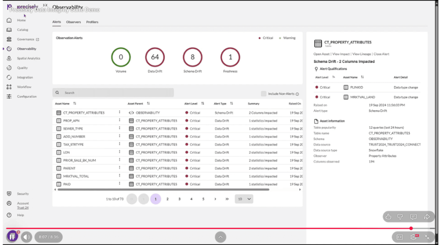Open video settings gear icon
441x245 pixels.
413,237
